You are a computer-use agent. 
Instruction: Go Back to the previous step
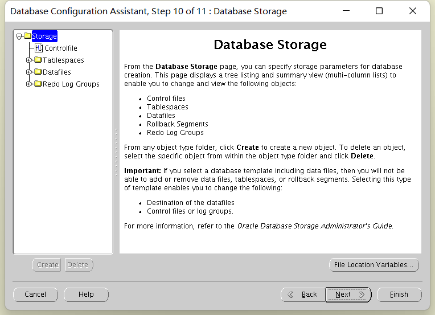[303, 294]
